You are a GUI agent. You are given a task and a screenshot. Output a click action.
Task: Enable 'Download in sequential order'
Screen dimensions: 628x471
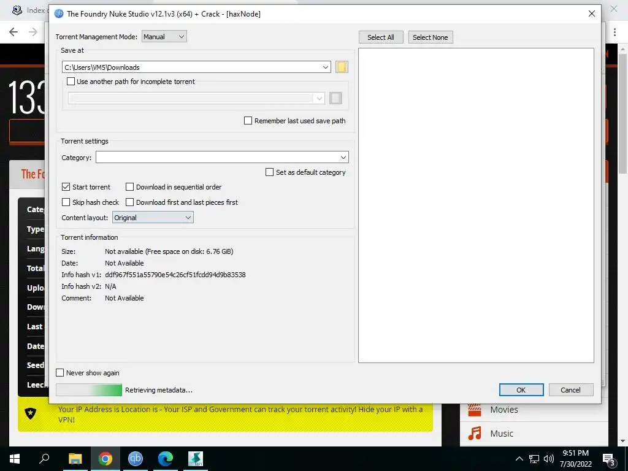(x=129, y=187)
